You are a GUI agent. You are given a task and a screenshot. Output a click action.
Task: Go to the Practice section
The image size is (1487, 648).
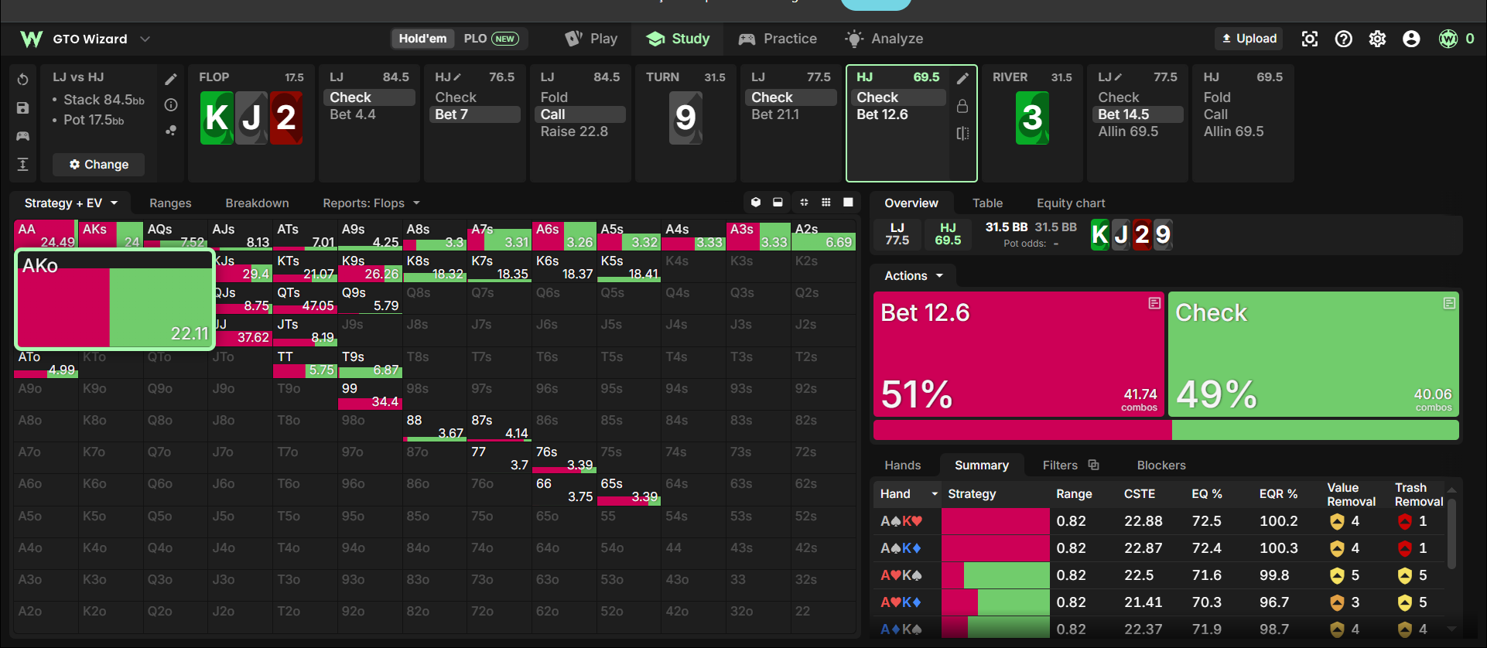[x=778, y=39]
